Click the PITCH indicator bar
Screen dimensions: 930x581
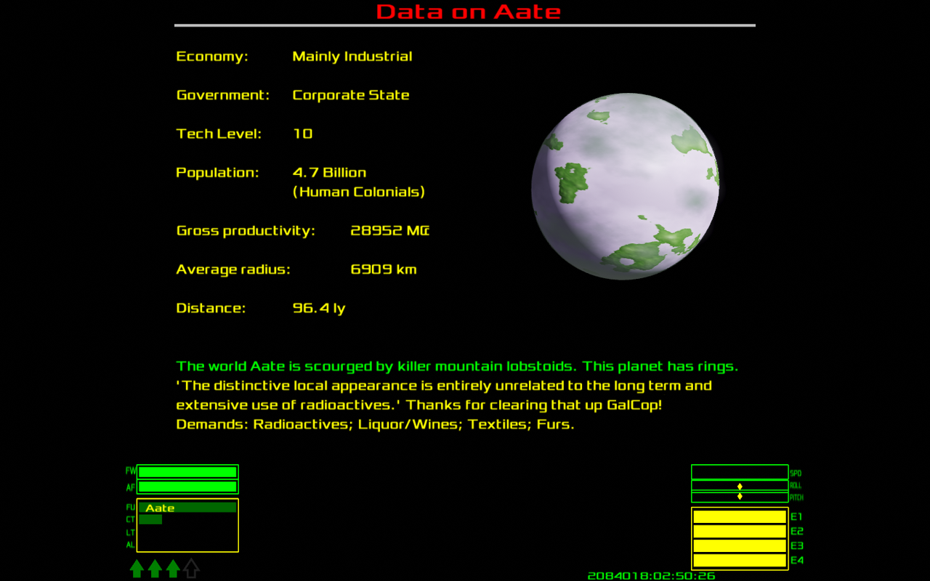pyautogui.click(x=740, y=497)
